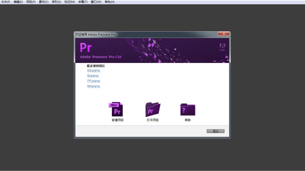
Task: Open the Clip 素材(C) menu
Action: click(x=43, y=2)
